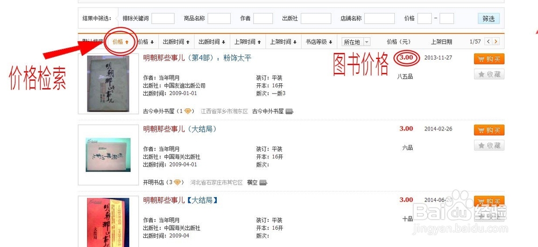Screen dimensions: 538x247
Task: Sort by price ascending (价格 ↑)
Action: (x=121, y=42)
